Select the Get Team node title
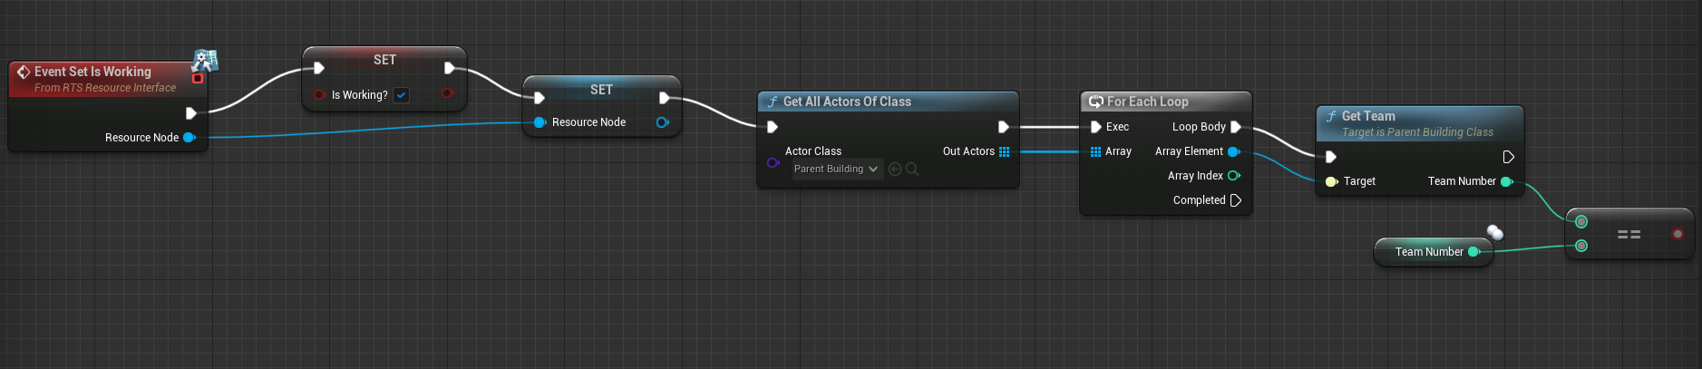 (1368, 116)
